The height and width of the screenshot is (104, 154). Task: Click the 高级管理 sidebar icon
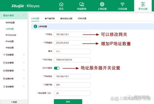4,70
